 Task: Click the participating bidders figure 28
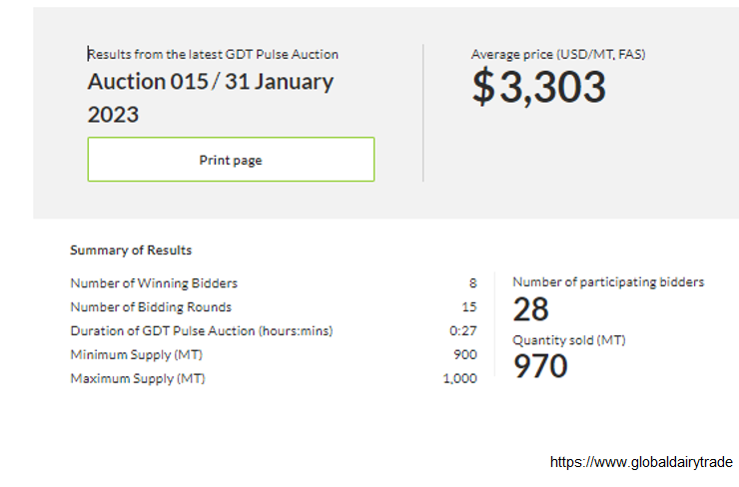(x=530, y=309)
